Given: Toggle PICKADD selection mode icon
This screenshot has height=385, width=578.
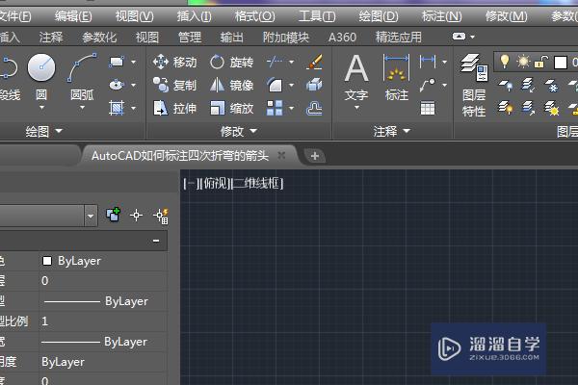Looking at the screenshot, I should 113,215.
